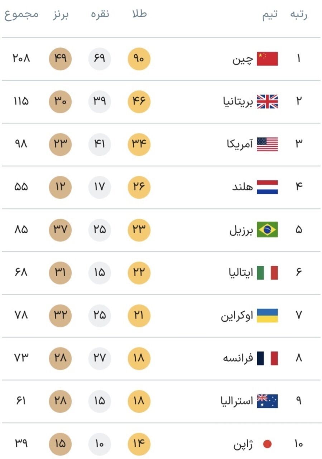Viewport: 322px width, 459px height.
Task: Click the British Union Jack flag
Action: click(267, 101)
